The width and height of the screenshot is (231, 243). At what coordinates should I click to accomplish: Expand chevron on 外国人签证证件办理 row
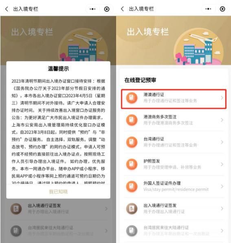pyautogui.click(x=222, y=186)
